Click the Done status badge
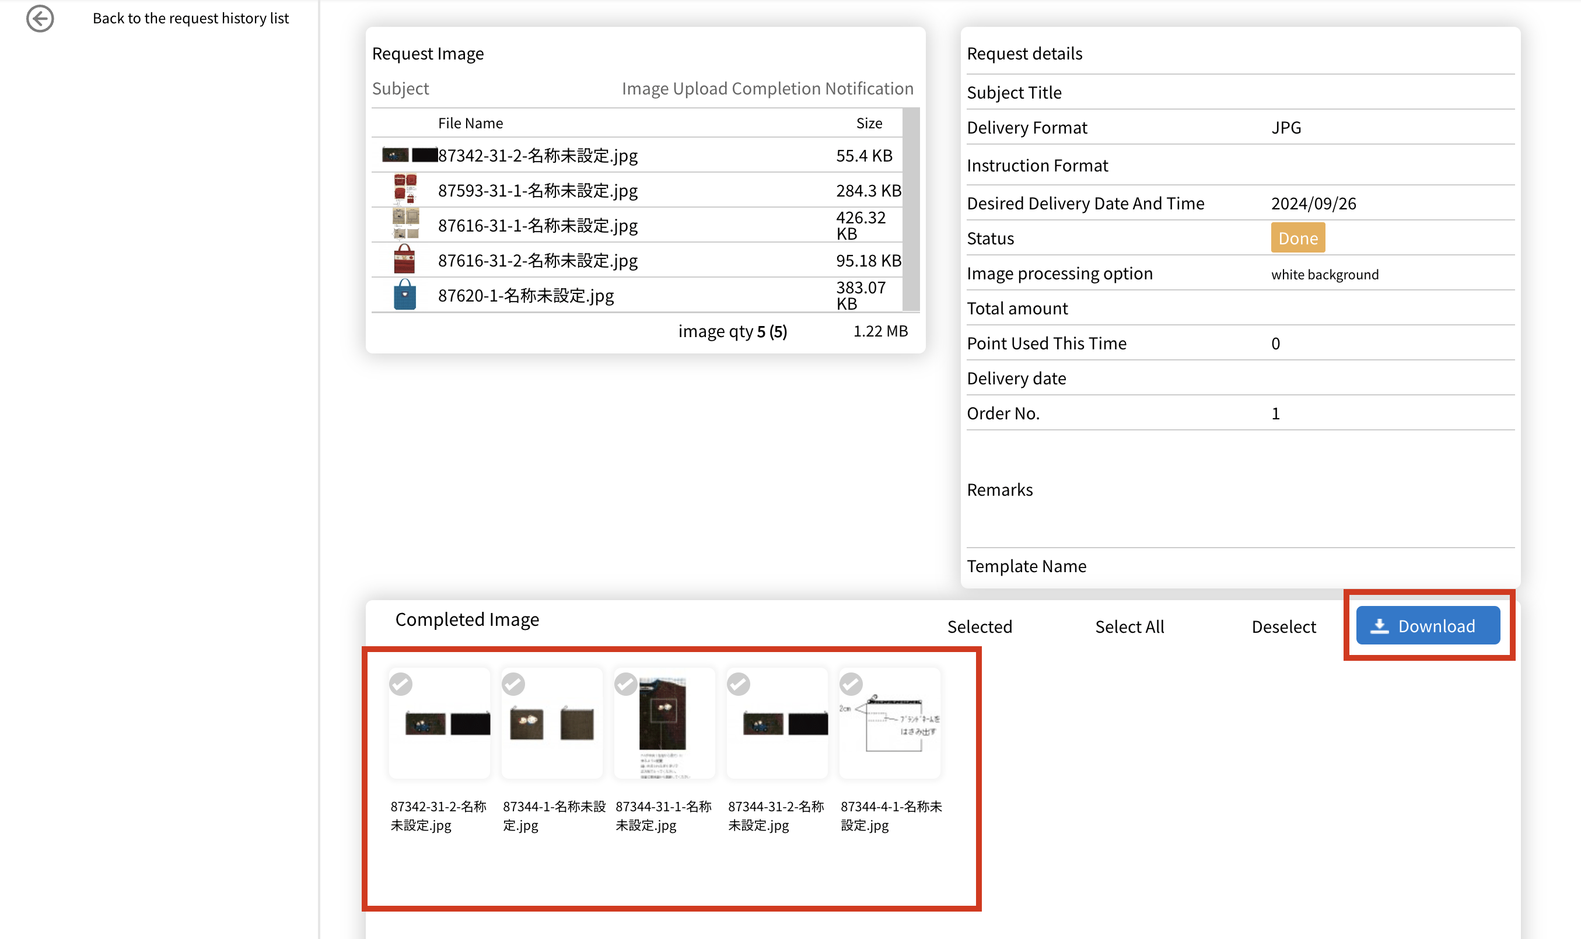Viewport: 1581px width, 939px height. point(1297,238)
